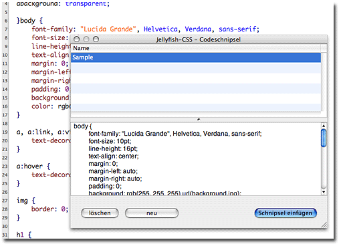This screenshot has height=244, width=341.
Task: Click 'body {' in snippet preview
Action: point(83,126)
